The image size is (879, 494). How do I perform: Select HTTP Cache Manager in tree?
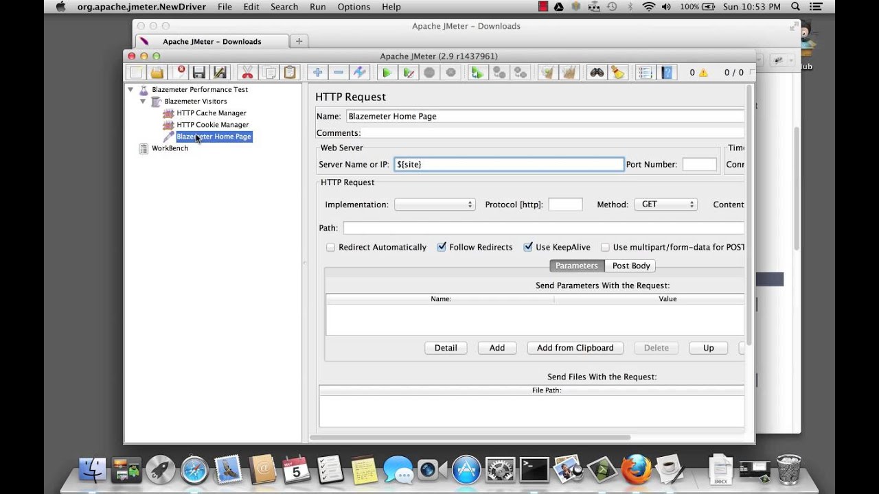[212, 113]
